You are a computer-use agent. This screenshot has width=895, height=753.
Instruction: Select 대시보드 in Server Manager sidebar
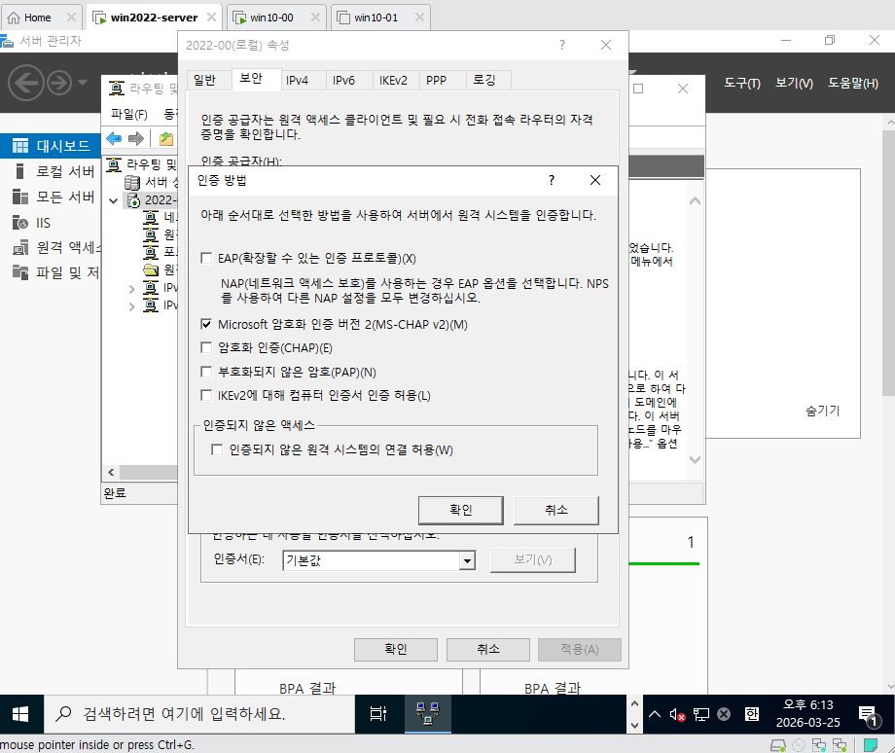click(52, 146)
